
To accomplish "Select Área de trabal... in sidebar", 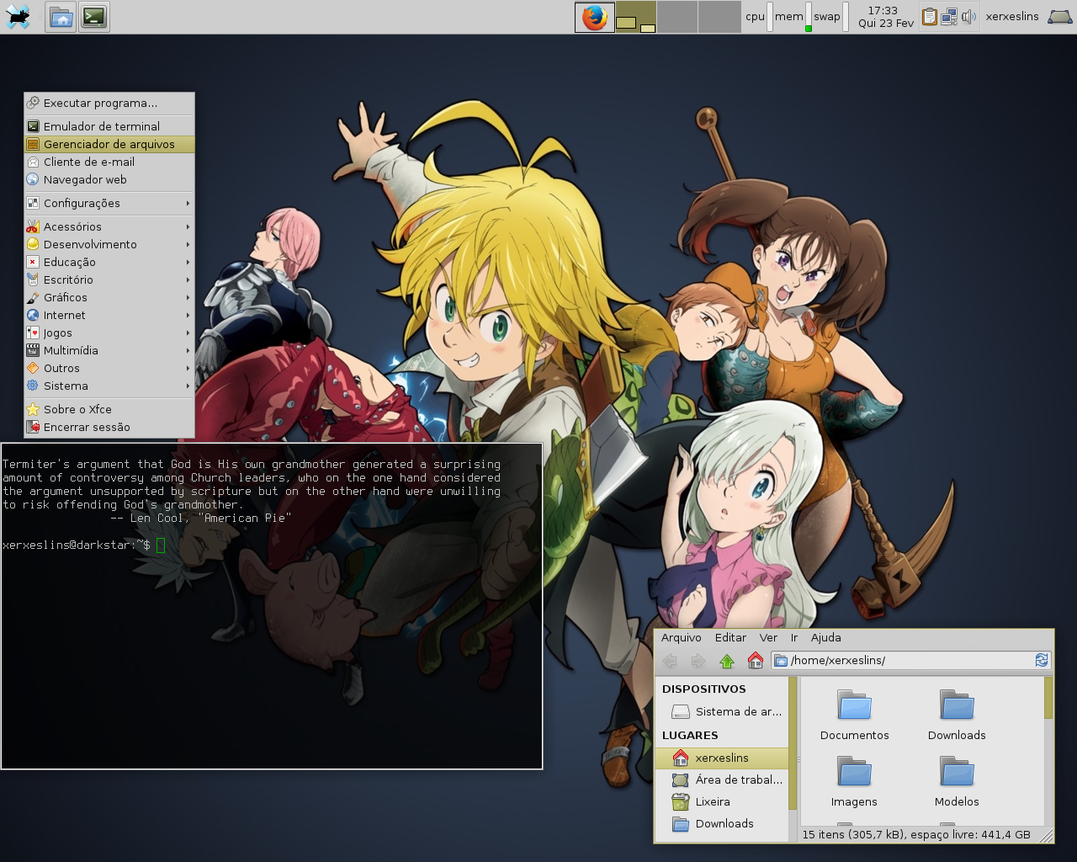I will click(722, 780).
